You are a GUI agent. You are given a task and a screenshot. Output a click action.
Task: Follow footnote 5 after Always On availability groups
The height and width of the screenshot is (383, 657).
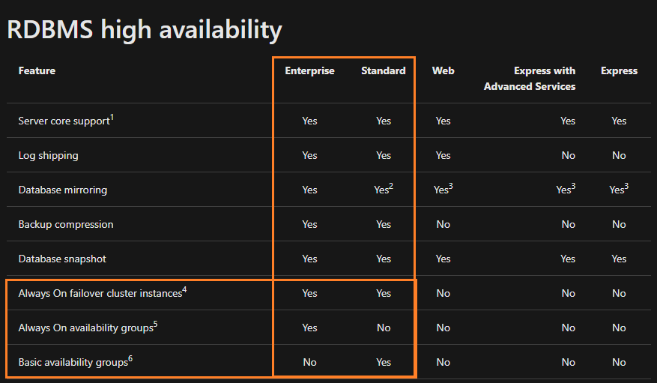click(155, 324)
